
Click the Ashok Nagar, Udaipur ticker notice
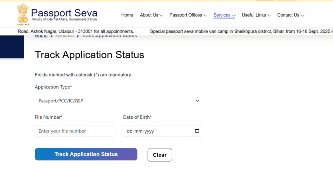[76, 31]
